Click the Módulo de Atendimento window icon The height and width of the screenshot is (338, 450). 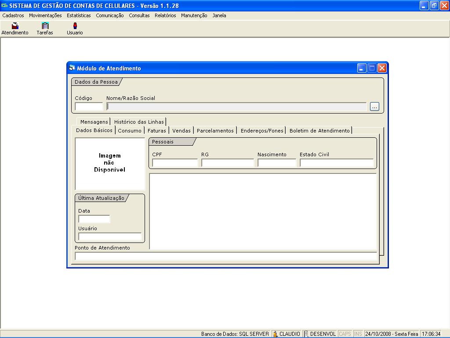[x=72, y=68]
